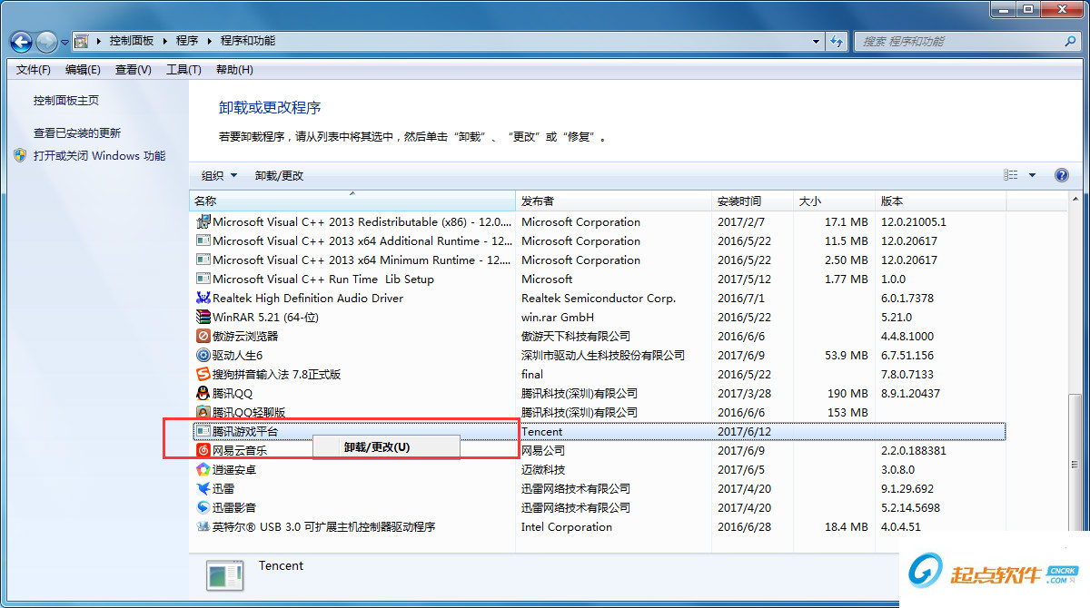
Task: Click the blue help question mark icon
Action: [1061, 175]
